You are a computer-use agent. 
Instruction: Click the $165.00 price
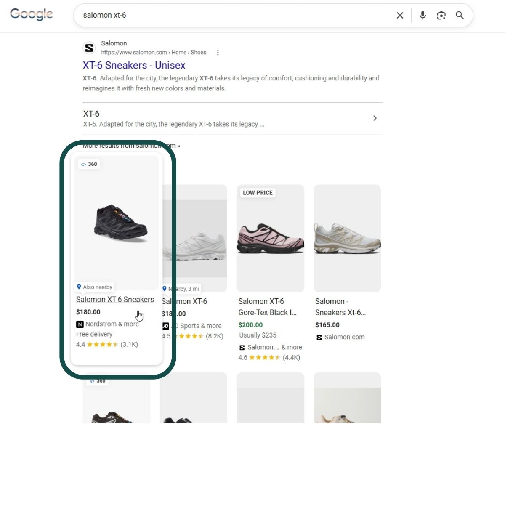pyautogui.click(x=327, y=325)
